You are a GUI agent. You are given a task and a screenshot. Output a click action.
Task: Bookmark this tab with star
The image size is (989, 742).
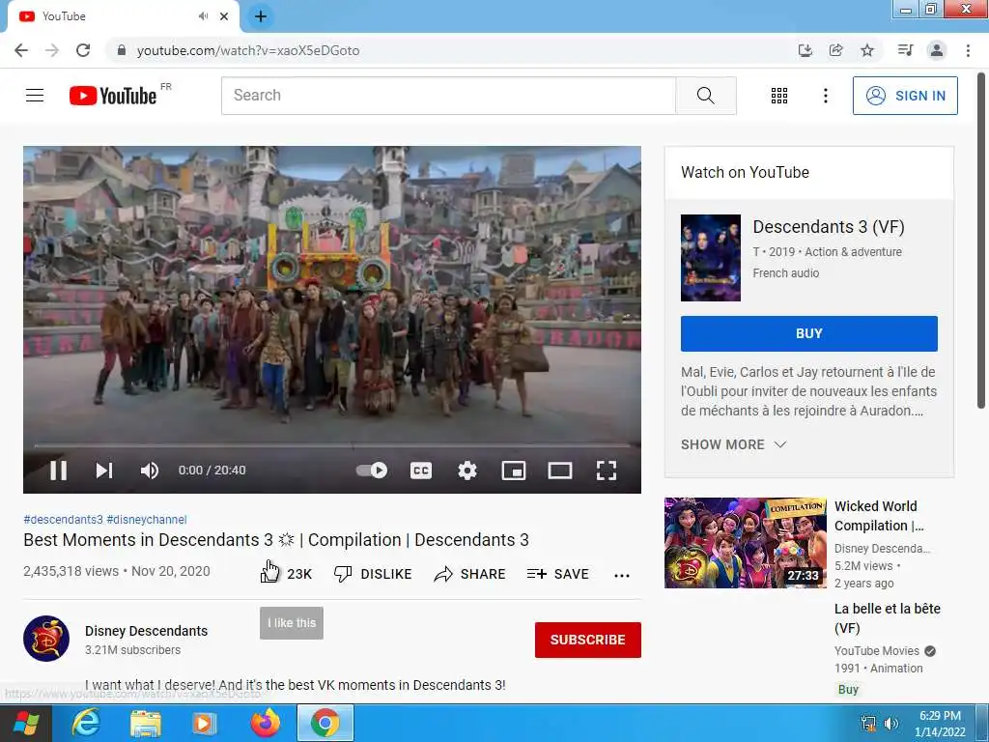click(867, 50)
